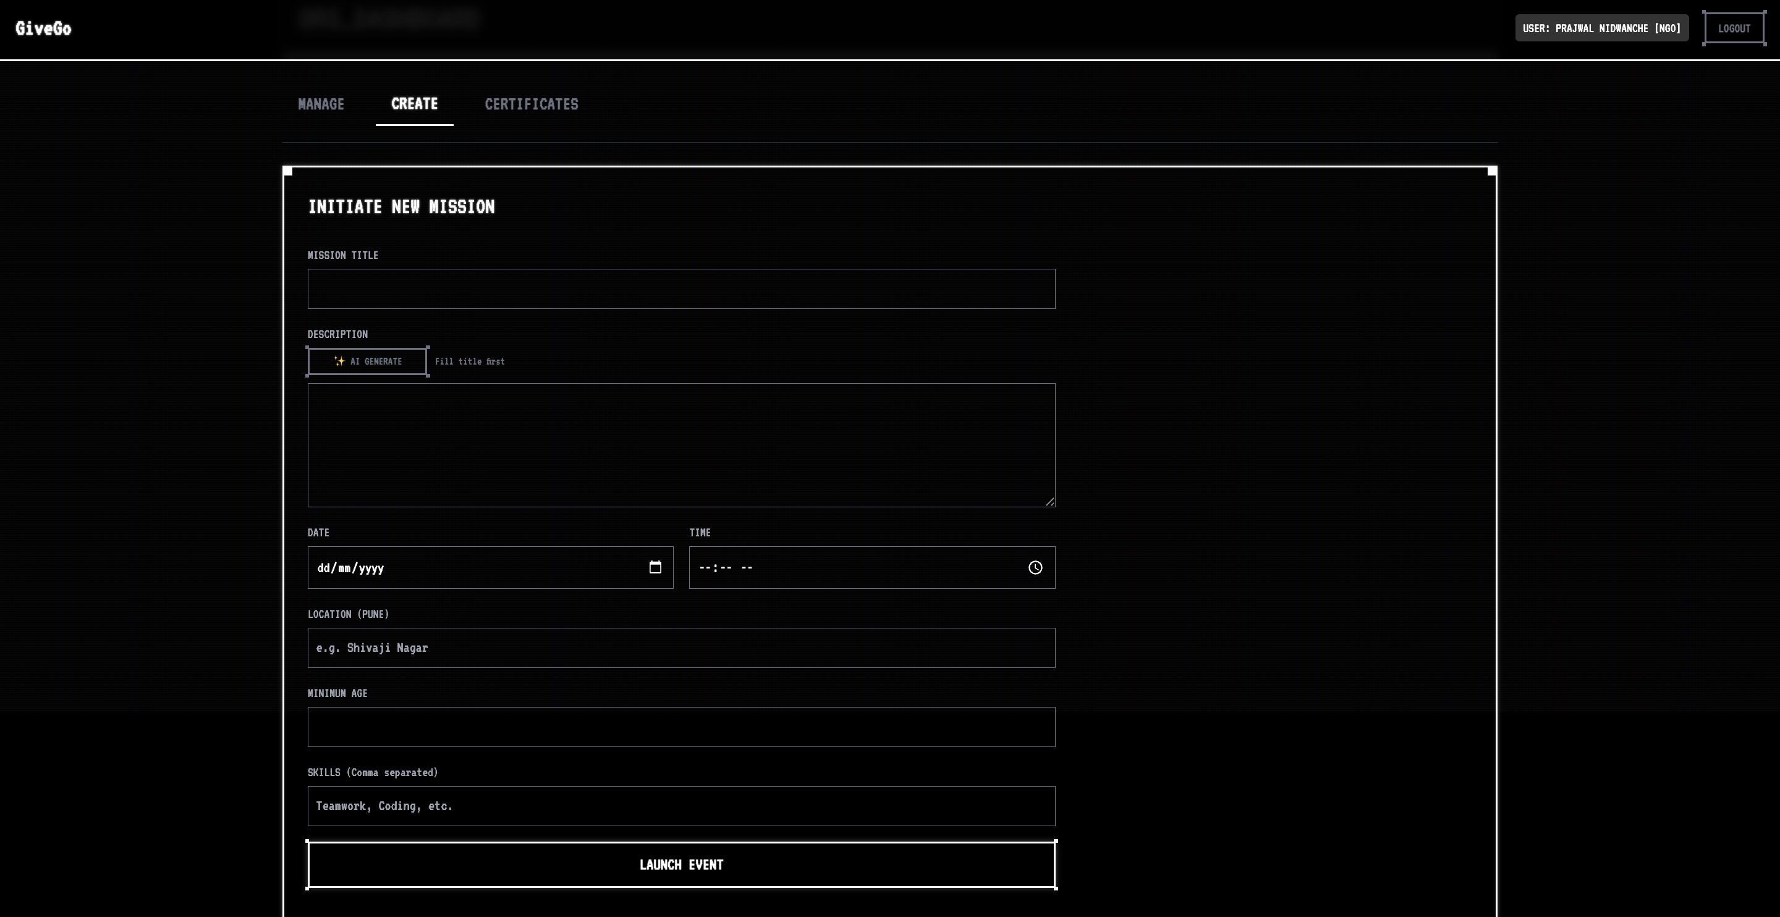Click the Initiate New Mission heading
The height and width of the screenshot is (917, 1780).
(400, 206)
